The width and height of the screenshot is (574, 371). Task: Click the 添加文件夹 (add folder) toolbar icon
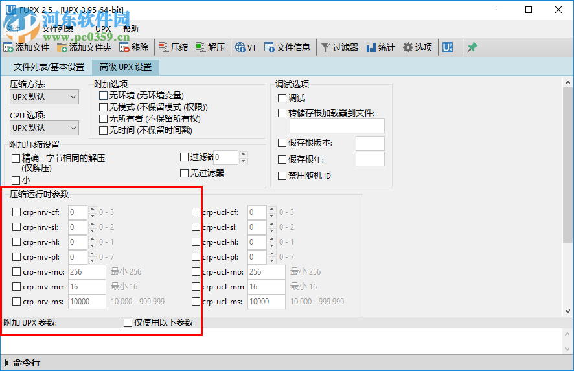click(x=62, y=47)
